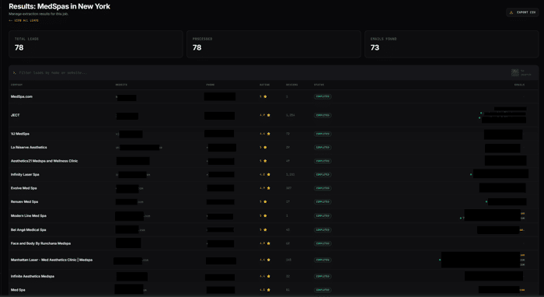This screenshot has width=544, height=297.
Task: Click the star icon in Evolve Med Spa row
Action: tap(269, 188)
